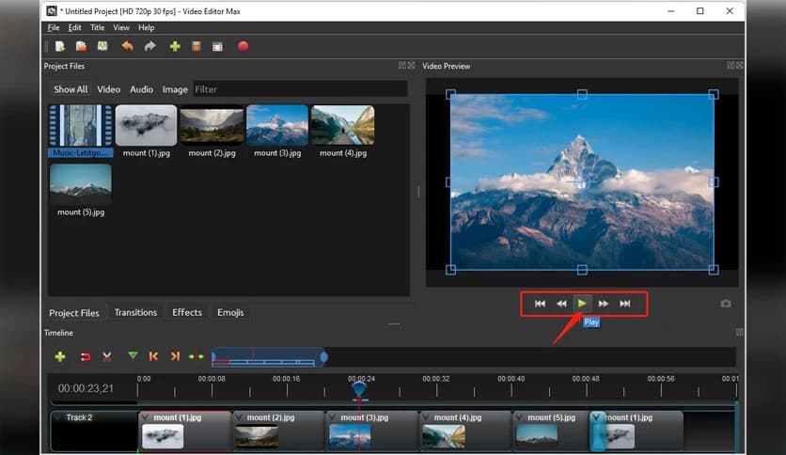Viewport: 786px width, 455px height.
Task: Jump to previous marker icon
Action: [x=153, y=356]
